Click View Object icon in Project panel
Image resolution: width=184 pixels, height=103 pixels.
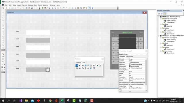[162, 14]
